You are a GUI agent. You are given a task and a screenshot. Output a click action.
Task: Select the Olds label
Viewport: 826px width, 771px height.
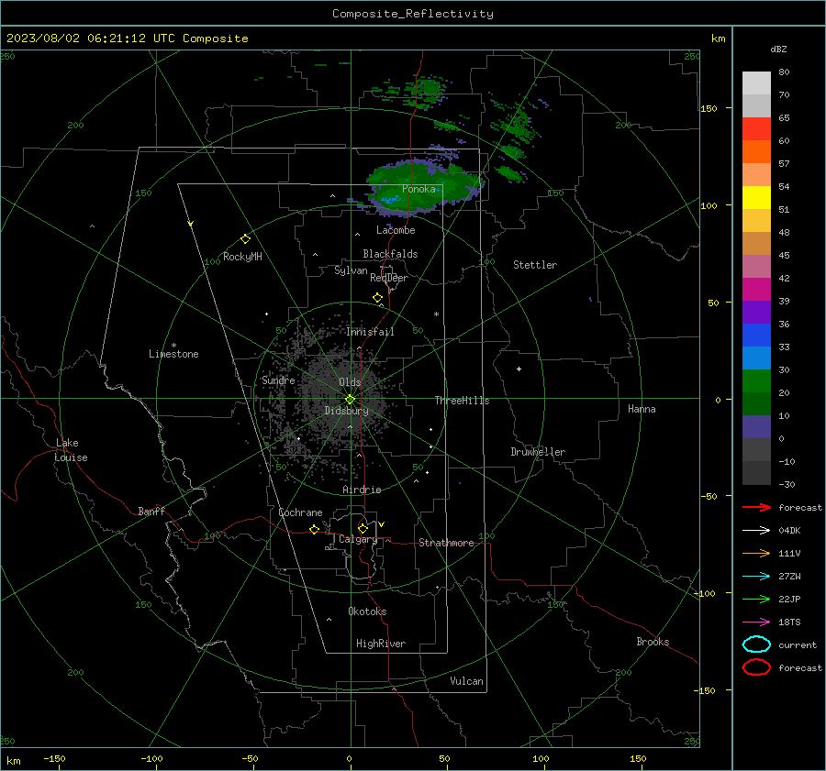pyautogui.click(x=350, y=382)
